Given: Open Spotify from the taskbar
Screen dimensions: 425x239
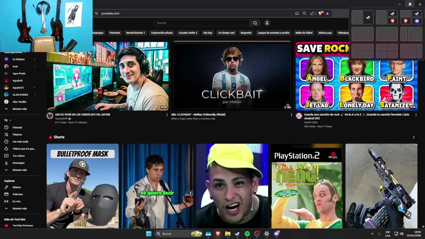Looking at the screenshot, I should pos(247,234).
